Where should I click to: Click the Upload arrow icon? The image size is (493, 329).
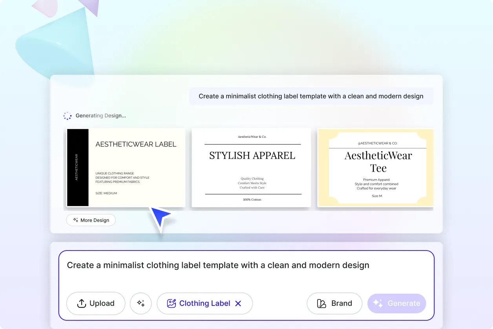click(x=81, y=303)
